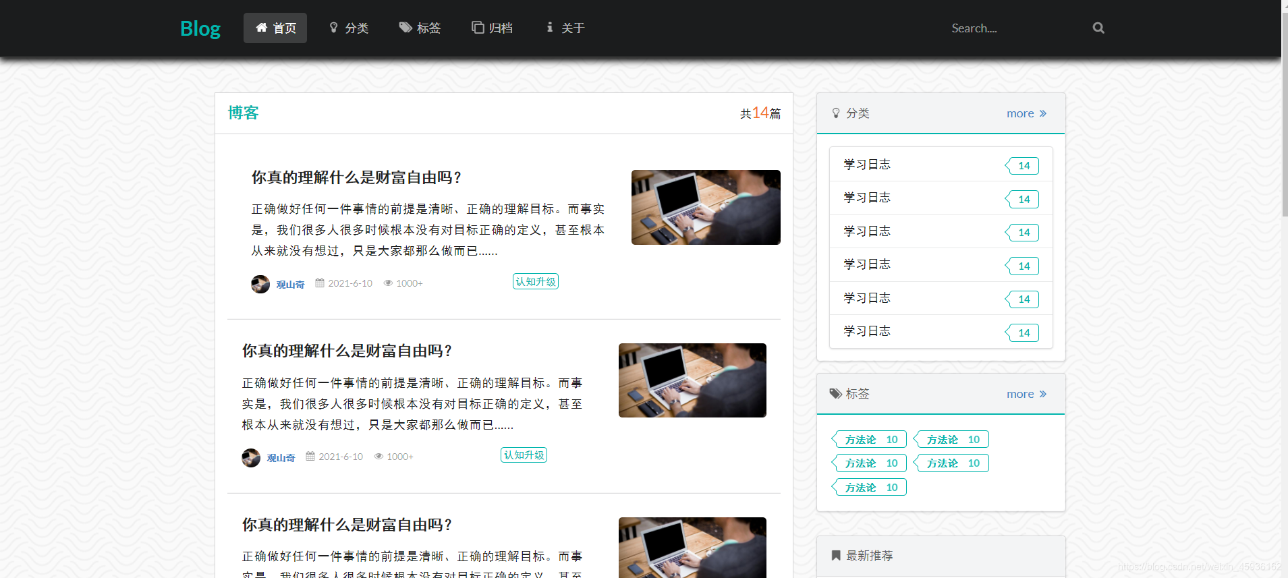Click the magnifier search icon
The image size is (1288, 578).
click(1098, 28)
